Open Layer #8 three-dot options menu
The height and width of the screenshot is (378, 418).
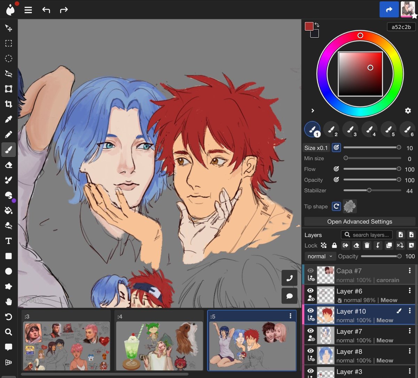[410, 352]
